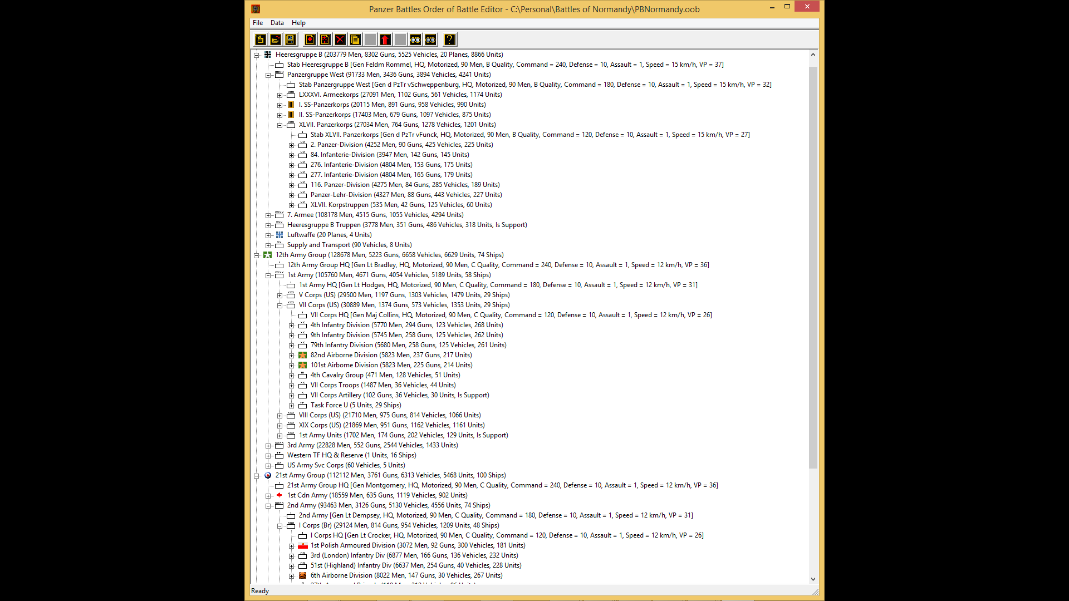Open the Help menu
1069x601 pixels.
pos(298,23)
